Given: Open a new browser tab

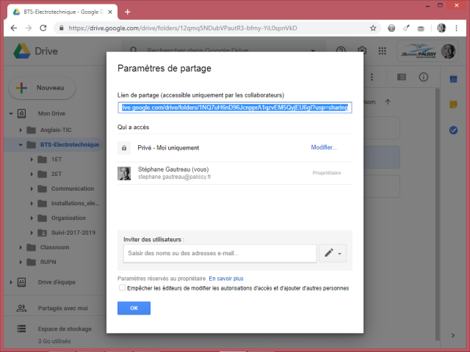Looking at the screenshot, I should click(x=127, y=12).
